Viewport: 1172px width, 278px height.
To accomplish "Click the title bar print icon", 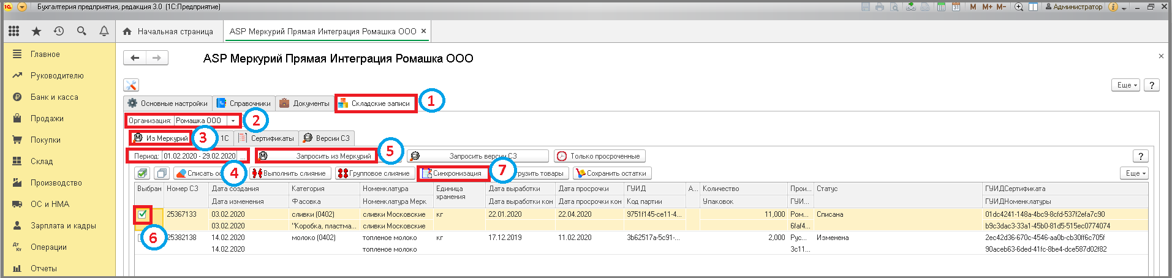I will (x=880, y=7).
